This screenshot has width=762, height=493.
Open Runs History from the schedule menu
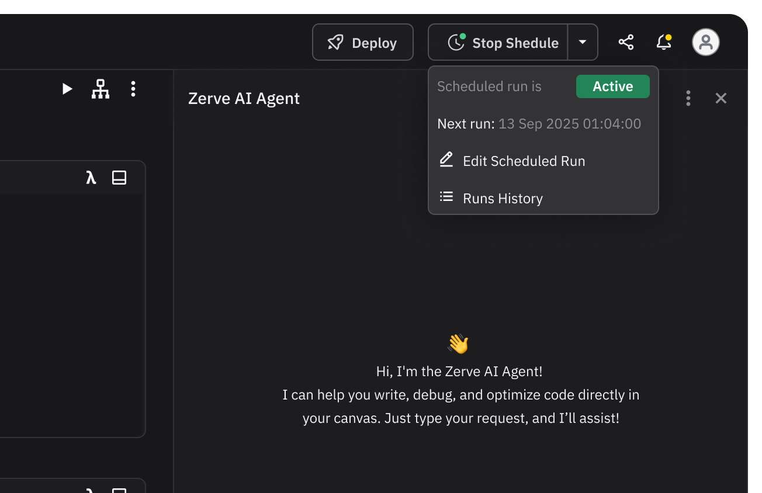503,199
